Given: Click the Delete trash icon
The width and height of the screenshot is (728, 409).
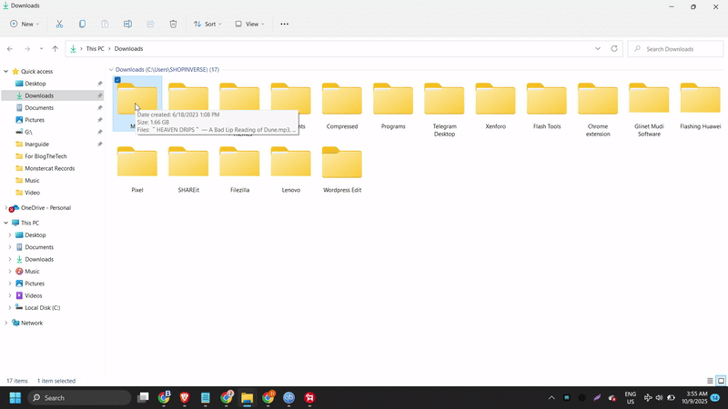Looking at the screenshot, I should coord(173,24).
